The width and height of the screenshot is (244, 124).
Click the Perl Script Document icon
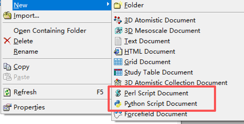[x=118, y=93]
